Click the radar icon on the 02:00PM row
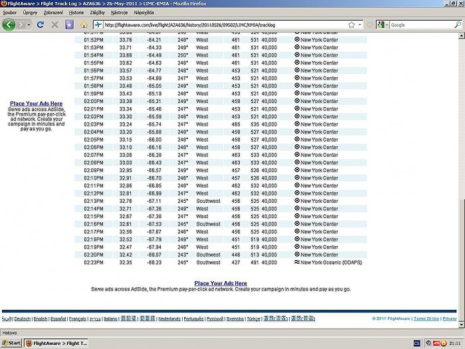 [297, 101]
